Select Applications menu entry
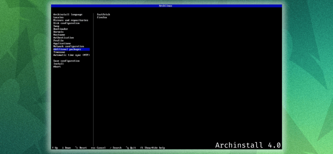This screenshot has width=333, height=154. click(x=62, y=43)
